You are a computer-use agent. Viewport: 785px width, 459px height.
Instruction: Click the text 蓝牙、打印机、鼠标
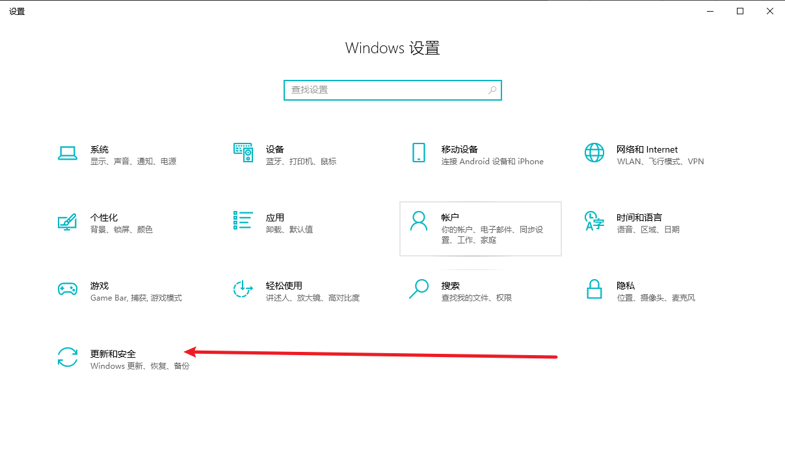[x=301, y=162]
